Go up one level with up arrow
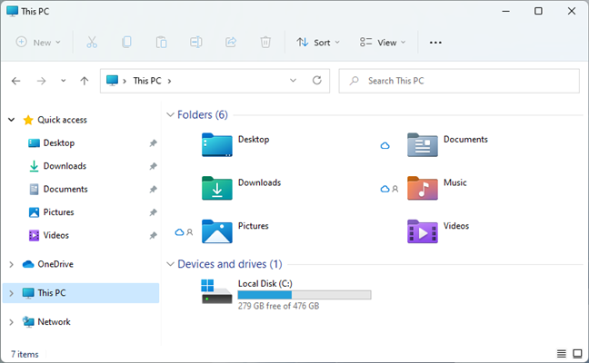This screenshot has width=589, height=363. tap(85, 81)
